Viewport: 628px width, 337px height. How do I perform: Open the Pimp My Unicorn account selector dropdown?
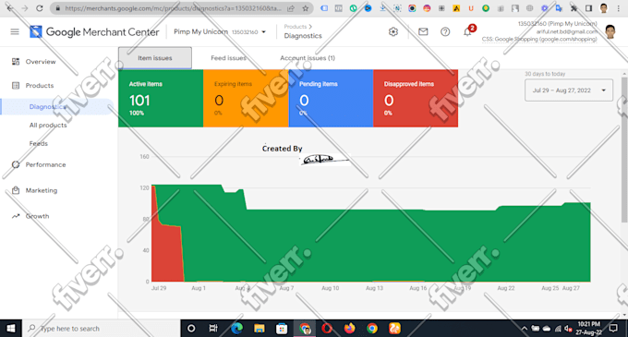coord(220,32)
